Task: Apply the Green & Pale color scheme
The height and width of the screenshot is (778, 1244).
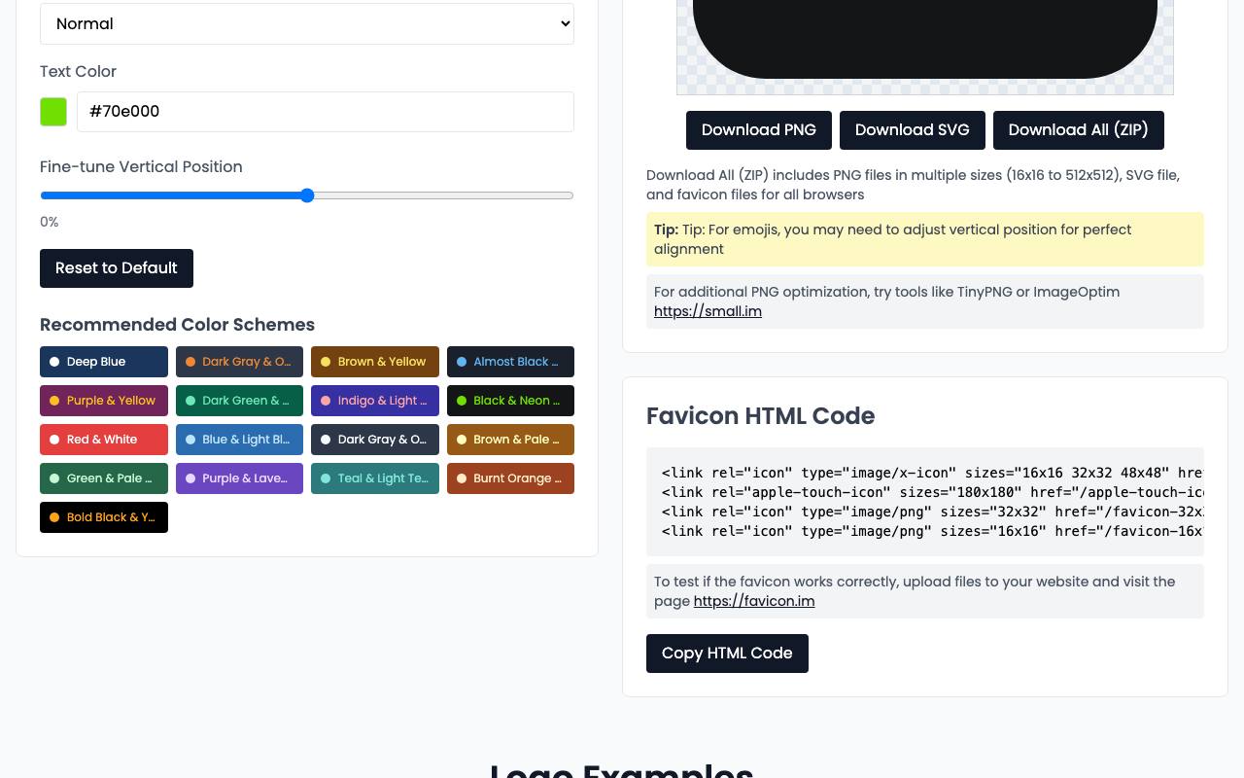Action: click(x=104, y=478)
